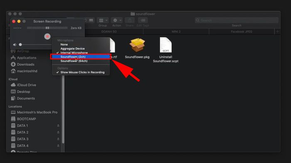This screenshot has height=163, width=291.
Task: Click the Zero KB file size label
Action: coord(76,28)
